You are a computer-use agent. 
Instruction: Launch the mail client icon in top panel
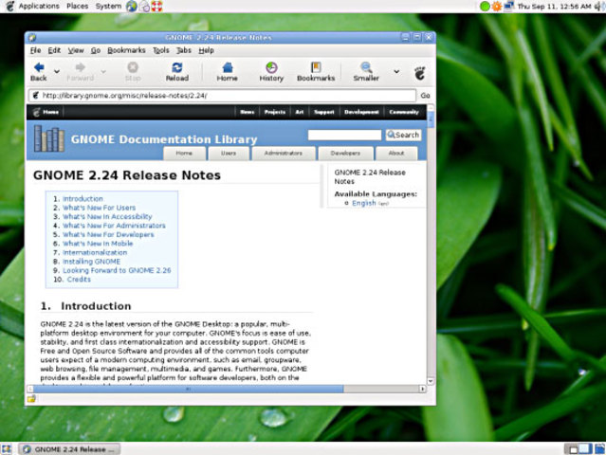(x=144, y=6)
